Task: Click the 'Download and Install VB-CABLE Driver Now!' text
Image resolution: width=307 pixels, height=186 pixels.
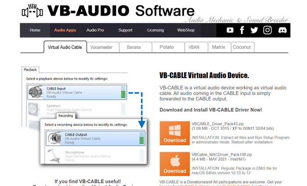Action: click(211, 110)
